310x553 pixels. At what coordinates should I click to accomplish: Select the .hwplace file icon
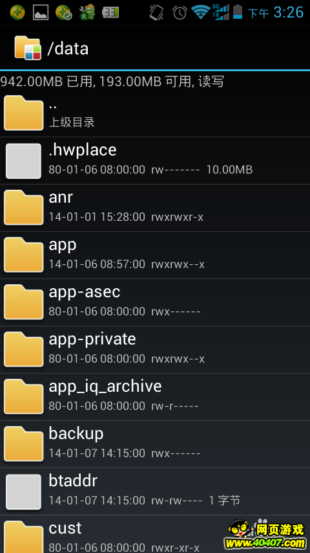[x=24, y=161]
